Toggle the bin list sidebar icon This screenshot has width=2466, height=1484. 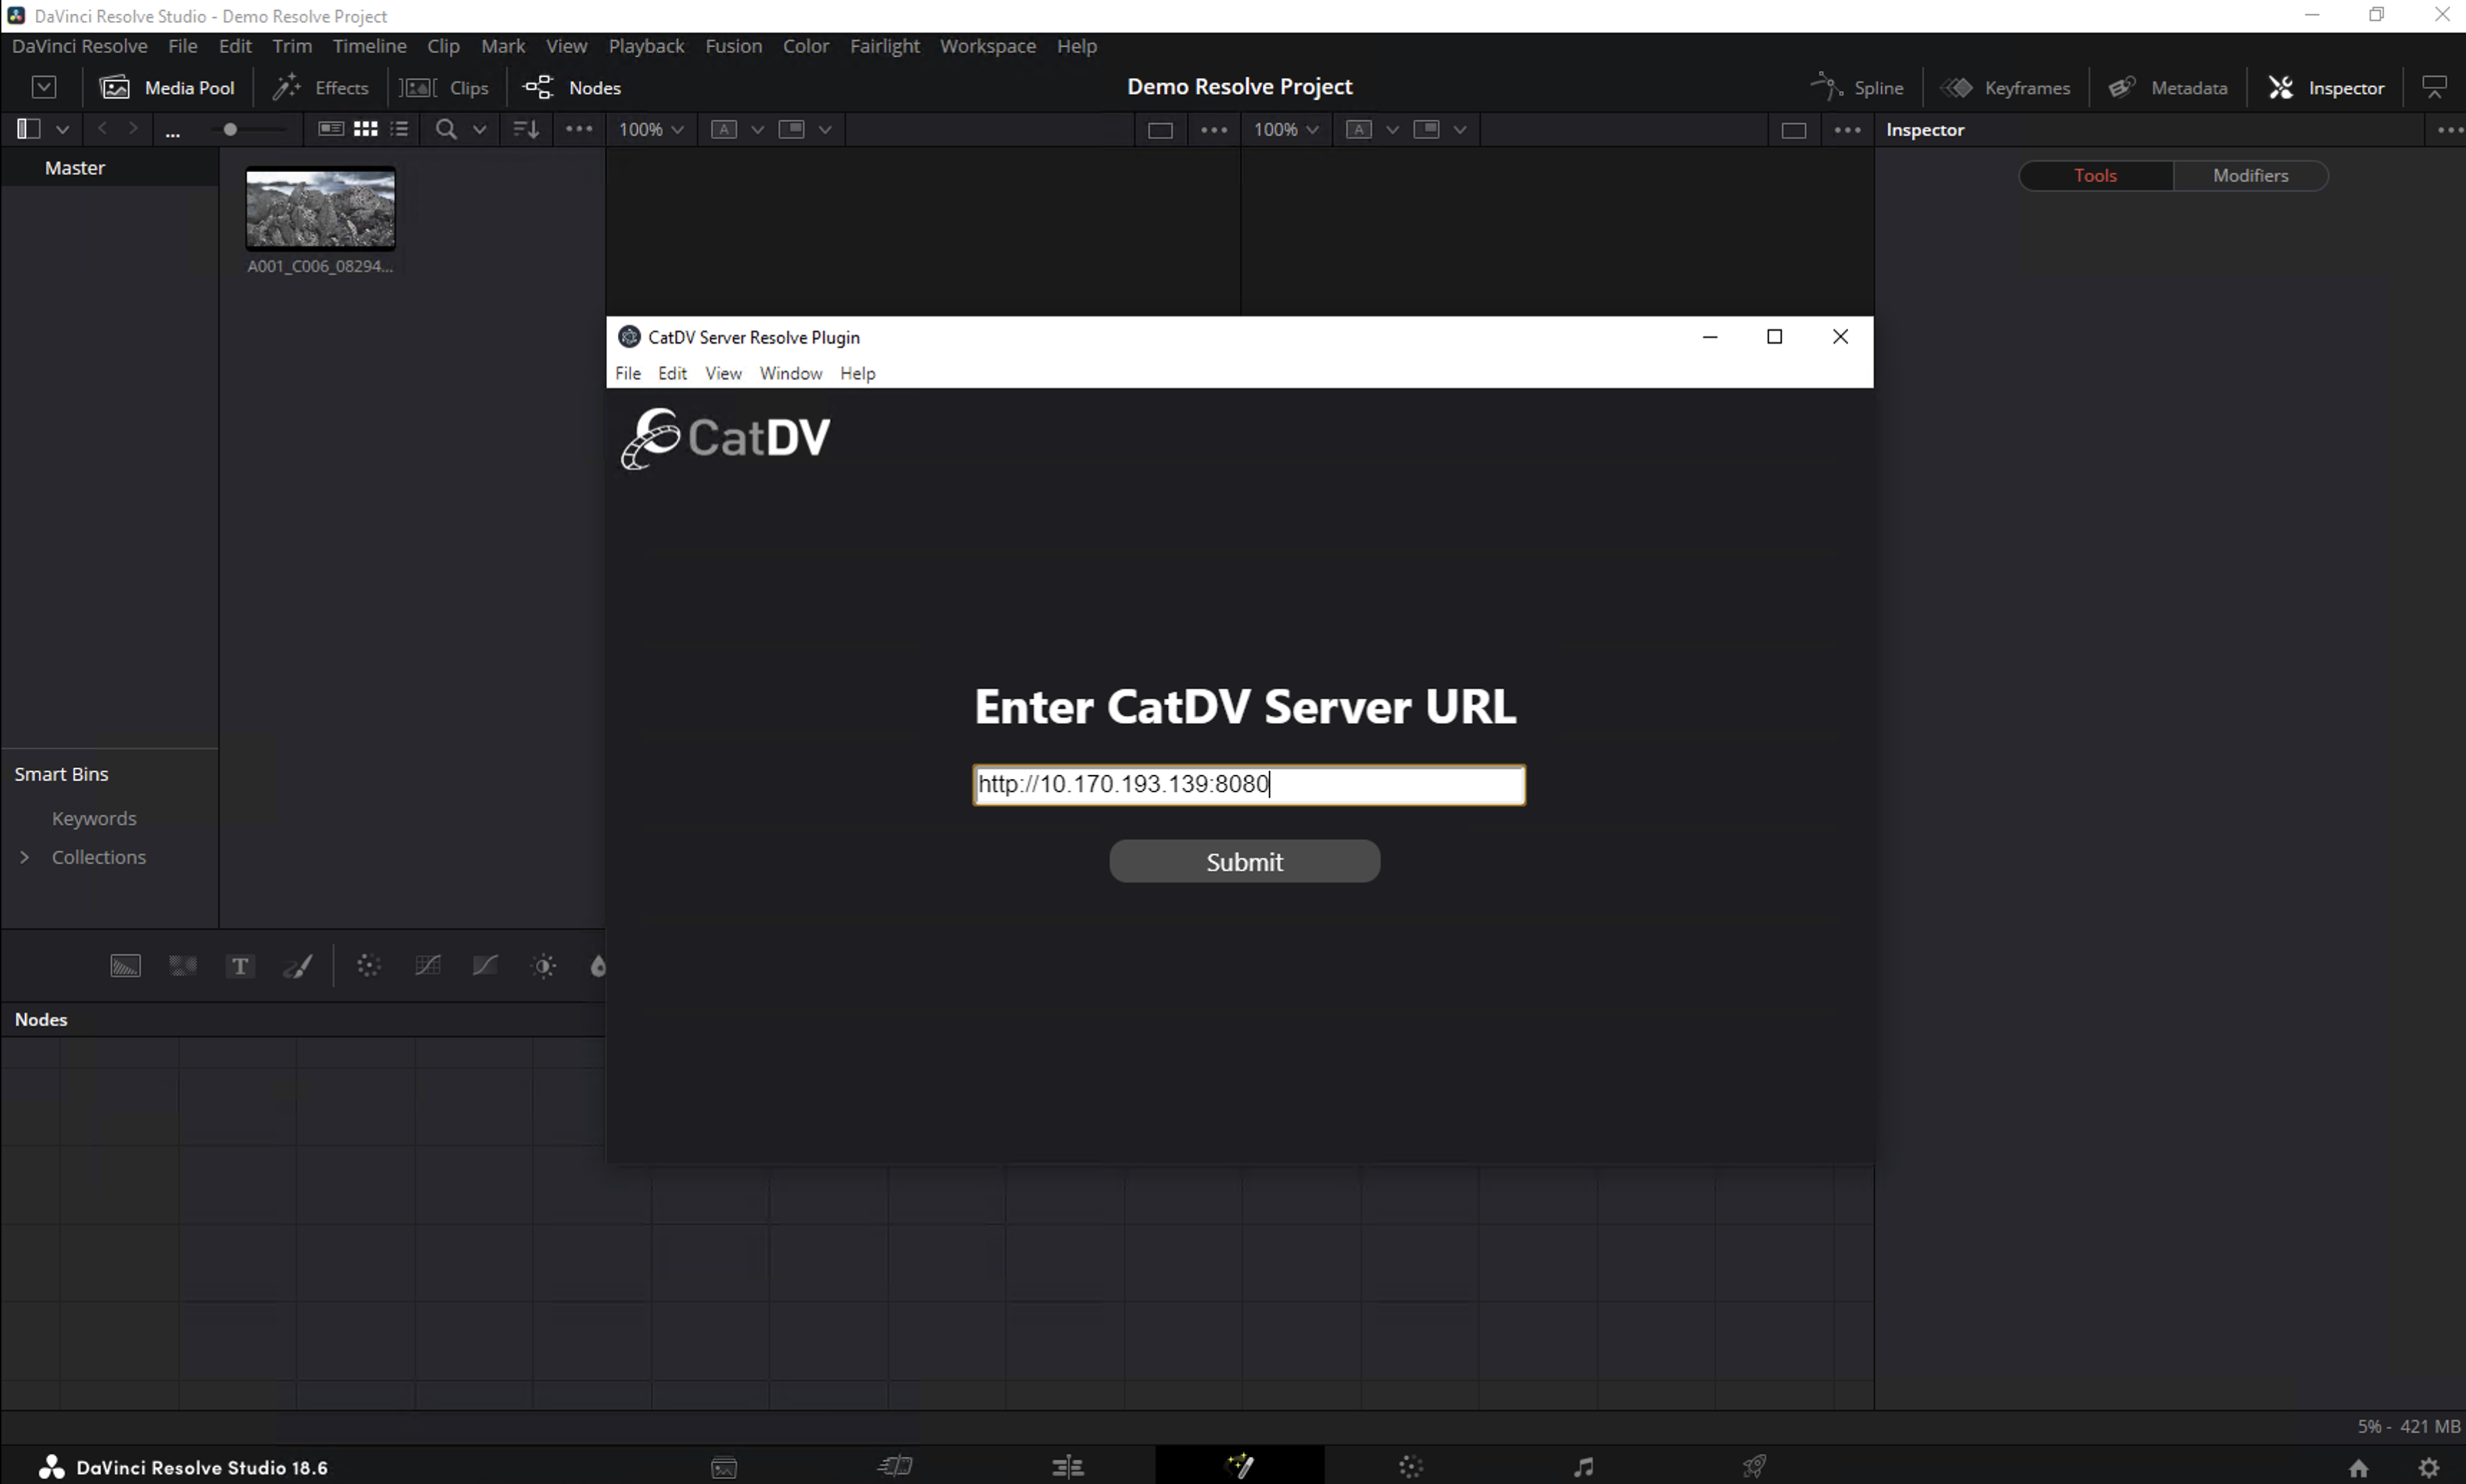coord(28,129)
